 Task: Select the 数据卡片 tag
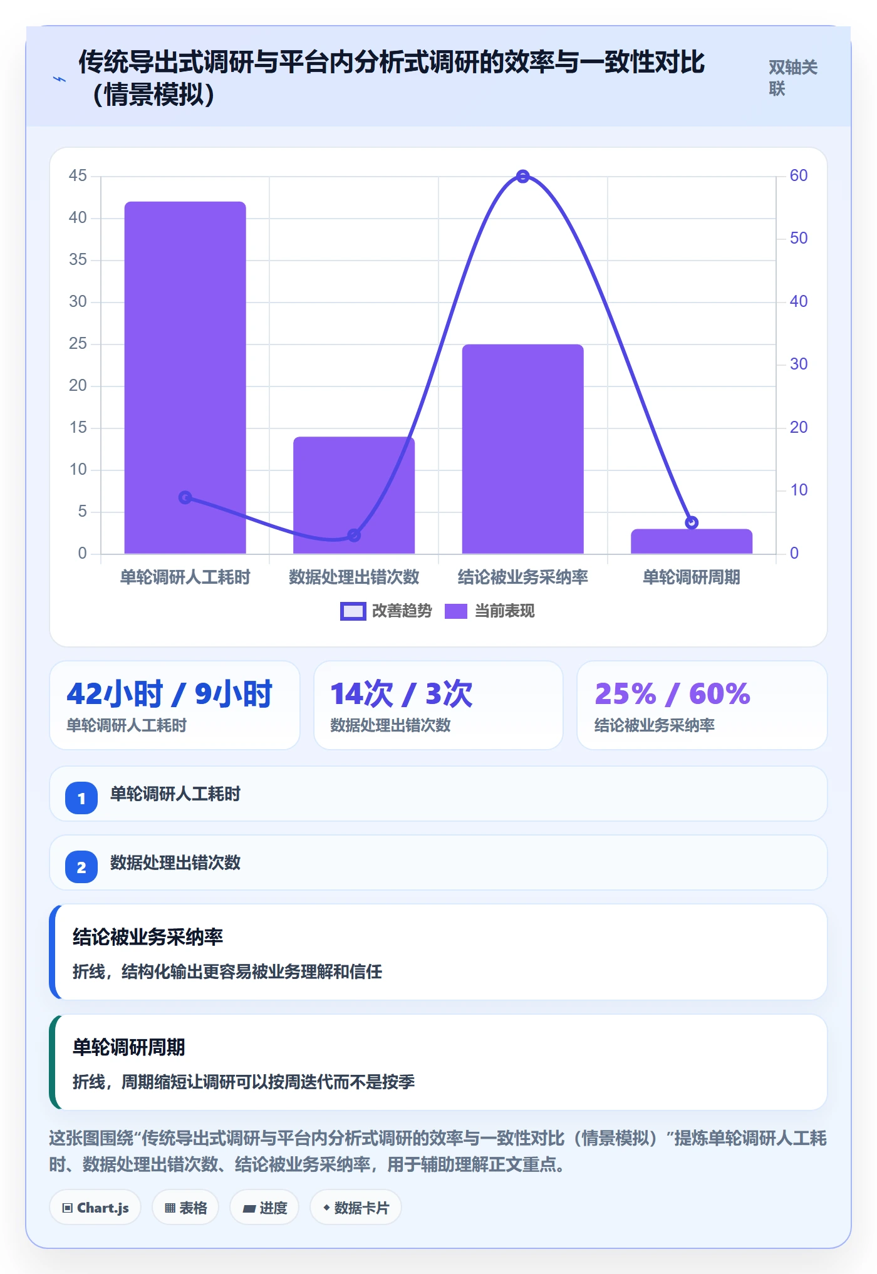[x=356, y=1208]
